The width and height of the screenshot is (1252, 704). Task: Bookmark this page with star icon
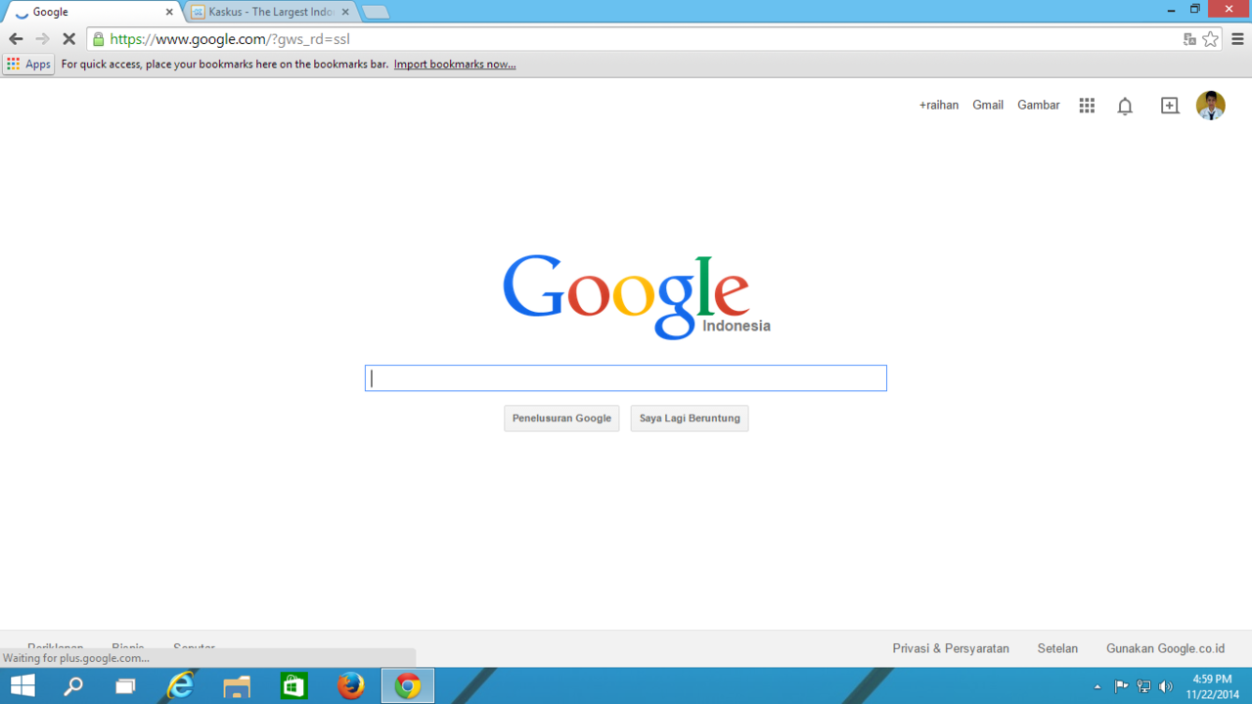(1211, 39)
